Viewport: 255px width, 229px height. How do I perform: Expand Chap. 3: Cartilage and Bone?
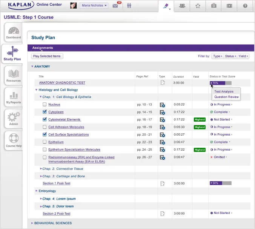click(41, 176)
